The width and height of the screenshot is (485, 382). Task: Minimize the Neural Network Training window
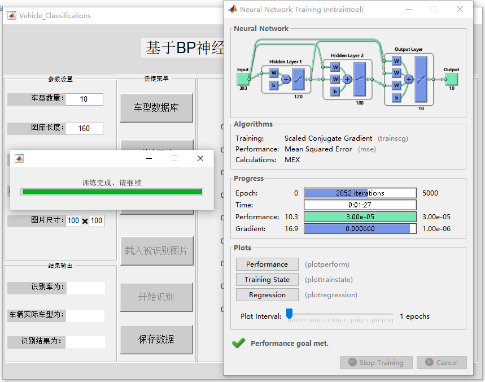(409, 9)
